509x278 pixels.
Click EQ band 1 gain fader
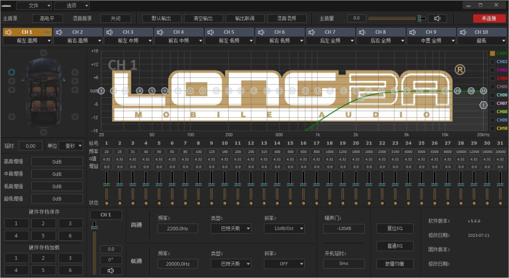[x=106, y=186]
